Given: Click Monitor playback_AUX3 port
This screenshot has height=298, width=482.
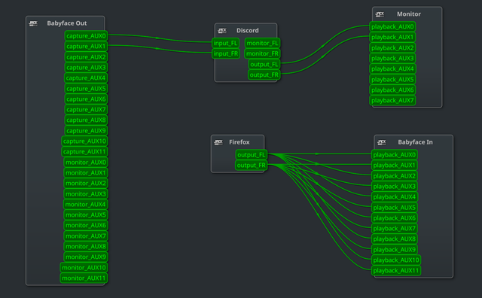Looking at the screenshot, I should coord(392,59).
